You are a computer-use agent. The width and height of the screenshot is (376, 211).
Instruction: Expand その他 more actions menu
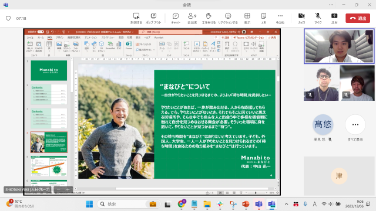tap(280, 18)
